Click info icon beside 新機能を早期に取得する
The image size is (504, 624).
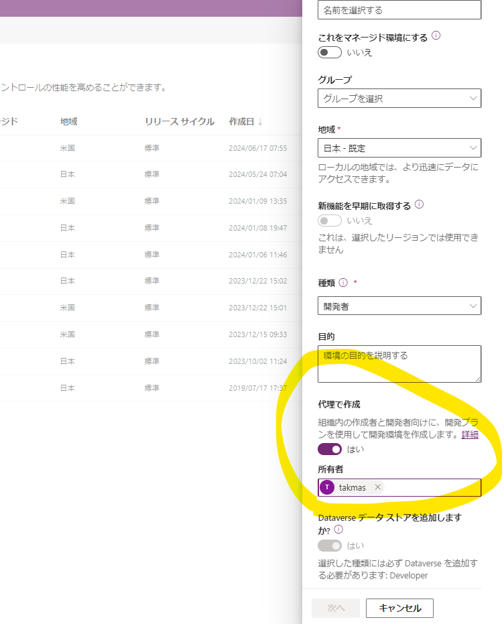[420, 204]
